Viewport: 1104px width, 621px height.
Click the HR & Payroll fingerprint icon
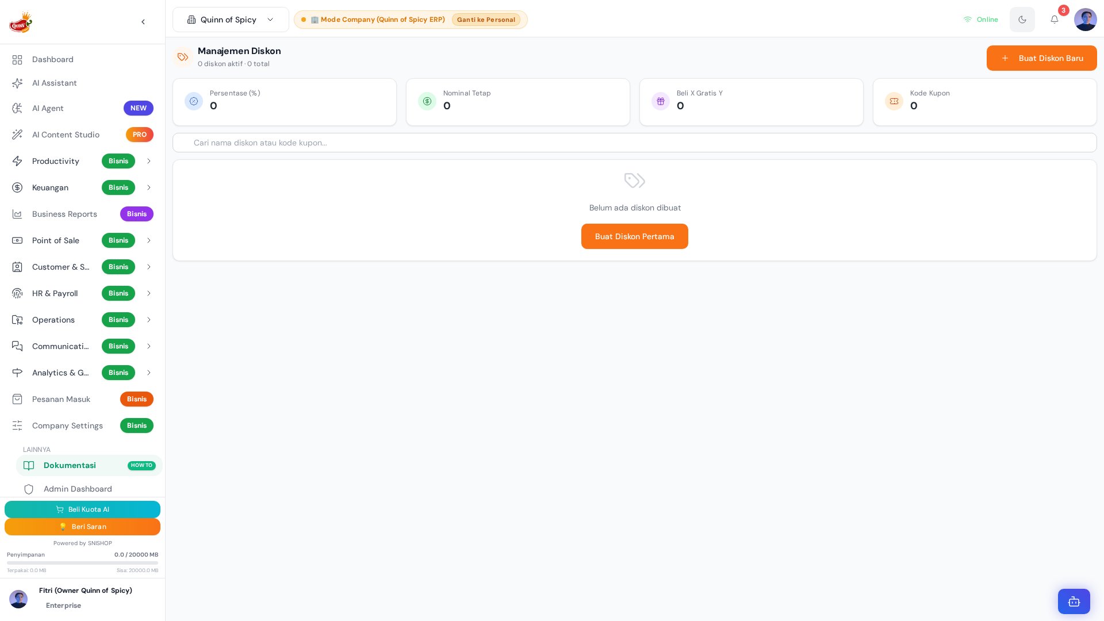coord(17,293)
